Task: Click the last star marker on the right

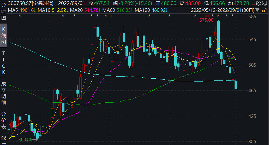Action: pos(232,15)
